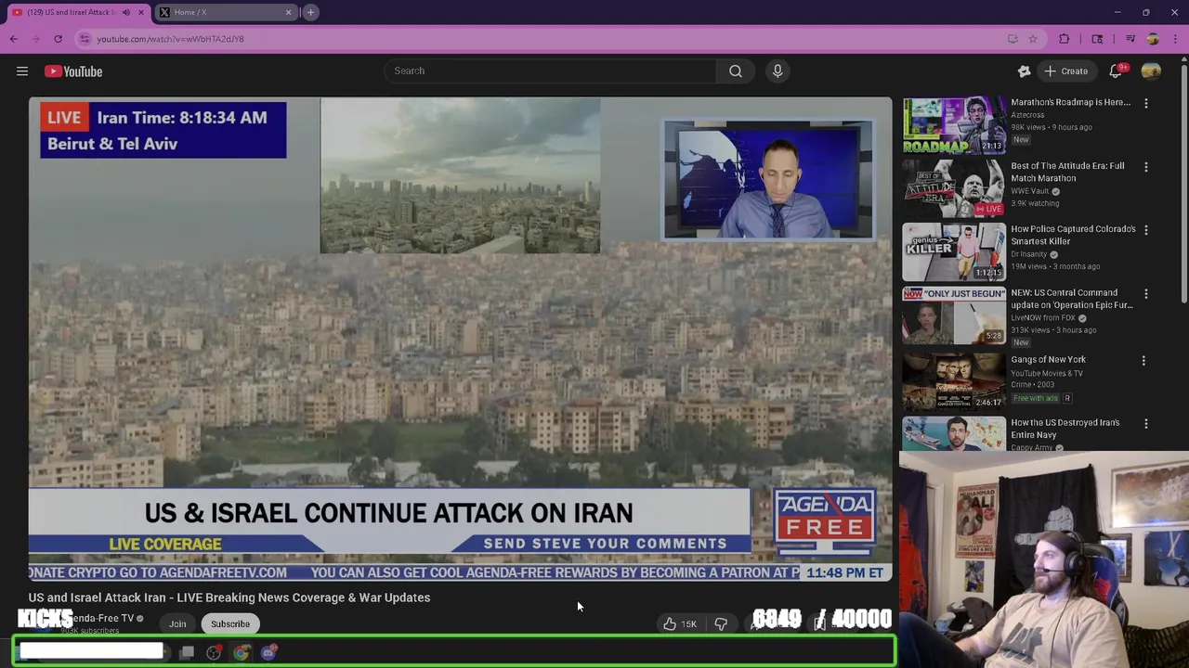Image resolution: width=1189 pixels, height=668 pixels.
Task: Click the browser address bar URL
Action: pos(170,39)
